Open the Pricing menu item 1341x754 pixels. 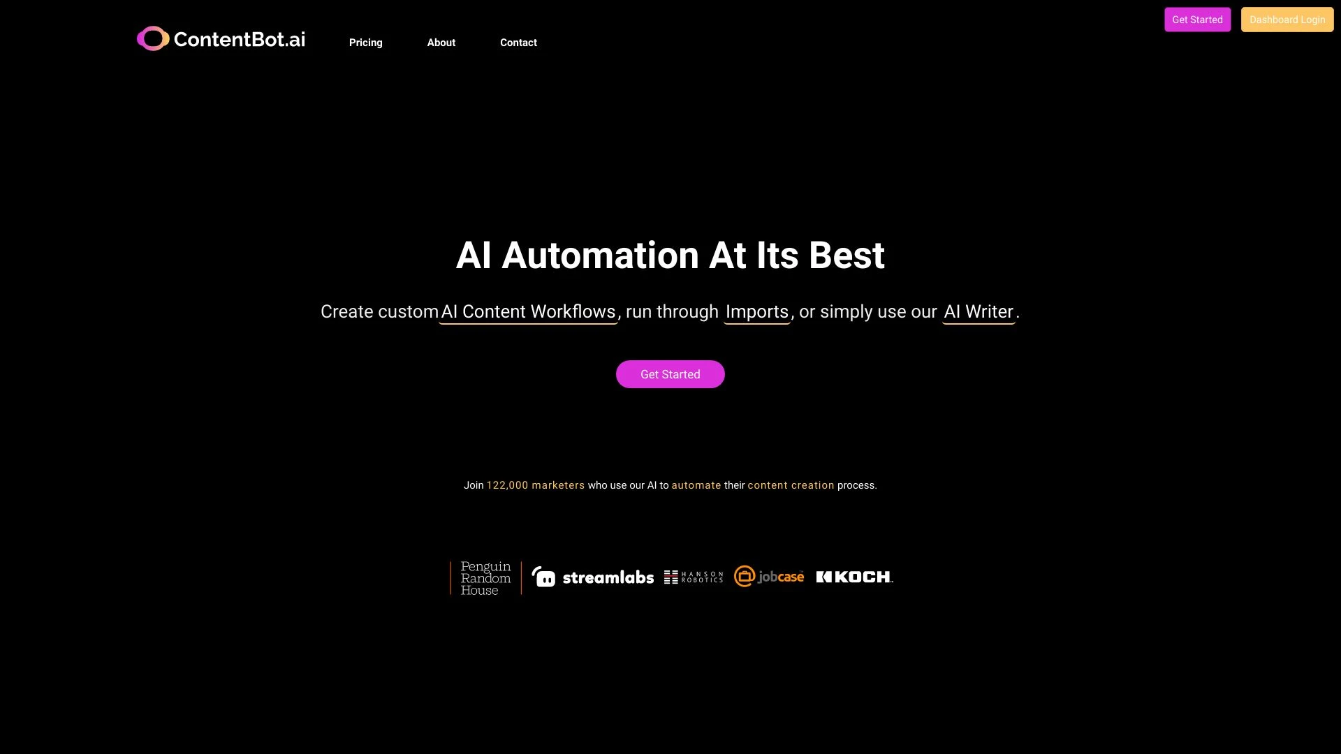point(366,43)
